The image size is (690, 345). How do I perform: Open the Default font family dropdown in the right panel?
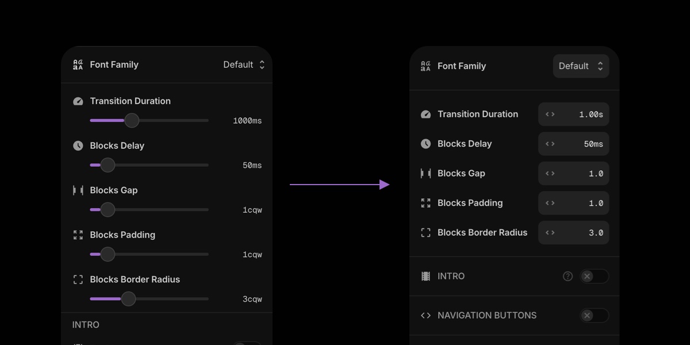coord(580,66)
